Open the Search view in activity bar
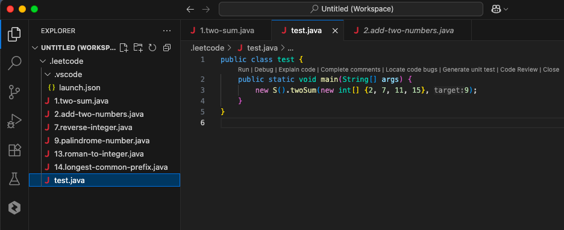The width and height of the screenshot is (564, 230). (14, 63)
